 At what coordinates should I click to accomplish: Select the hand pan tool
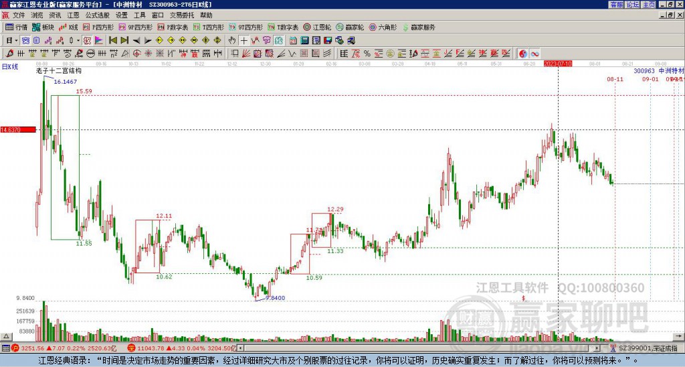(x=231, y=40)
